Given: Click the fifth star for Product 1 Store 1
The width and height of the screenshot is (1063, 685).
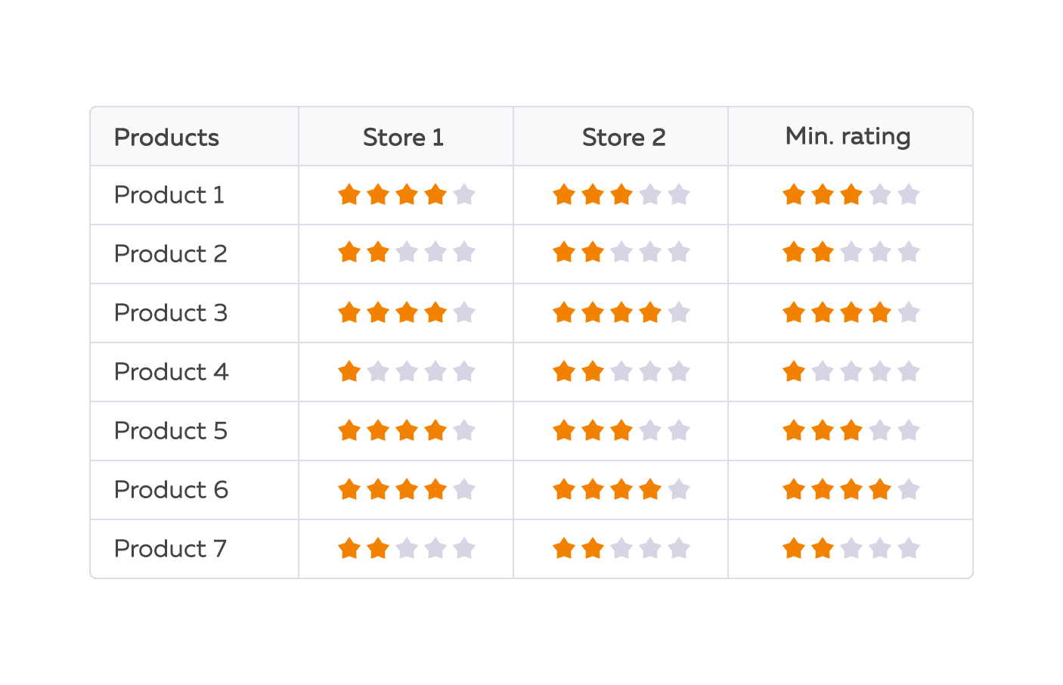Looking at the screenshot, I should pos(464,195).
